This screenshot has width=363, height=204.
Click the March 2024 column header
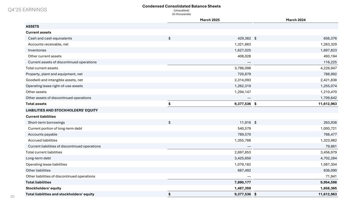295,20
